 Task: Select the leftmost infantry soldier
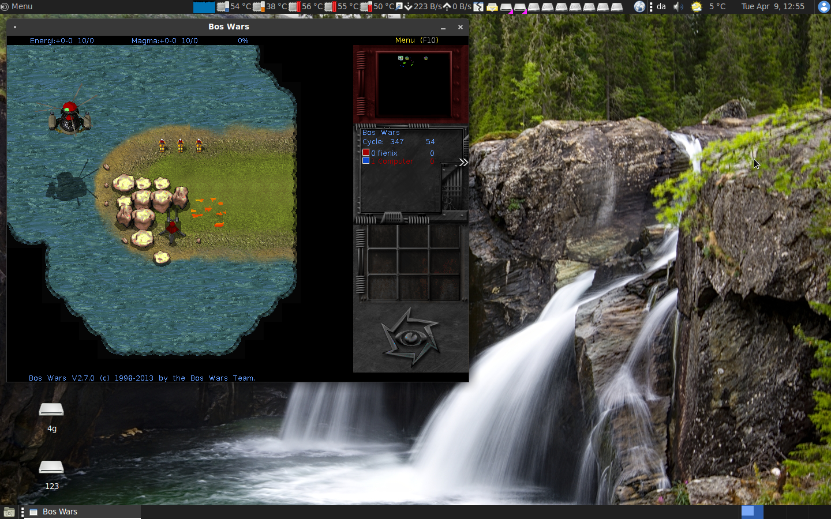(x=162, y=145)
